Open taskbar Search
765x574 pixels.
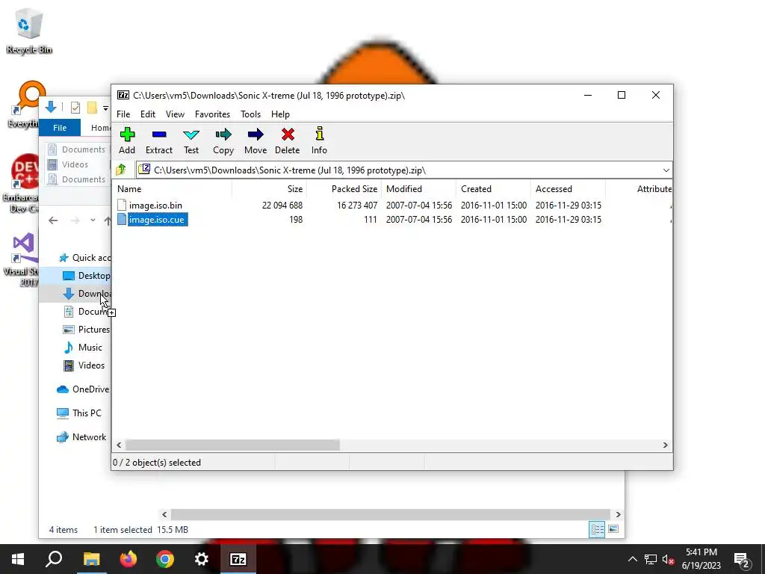(x=54, y=559)
